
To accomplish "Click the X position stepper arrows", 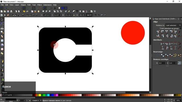I will 50,15.
